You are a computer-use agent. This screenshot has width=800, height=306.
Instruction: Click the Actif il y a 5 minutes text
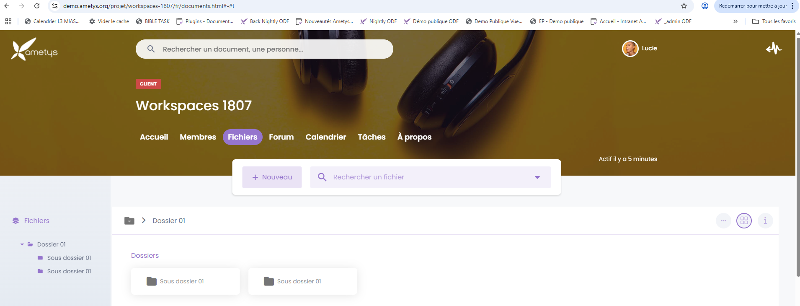click(628, 159)
